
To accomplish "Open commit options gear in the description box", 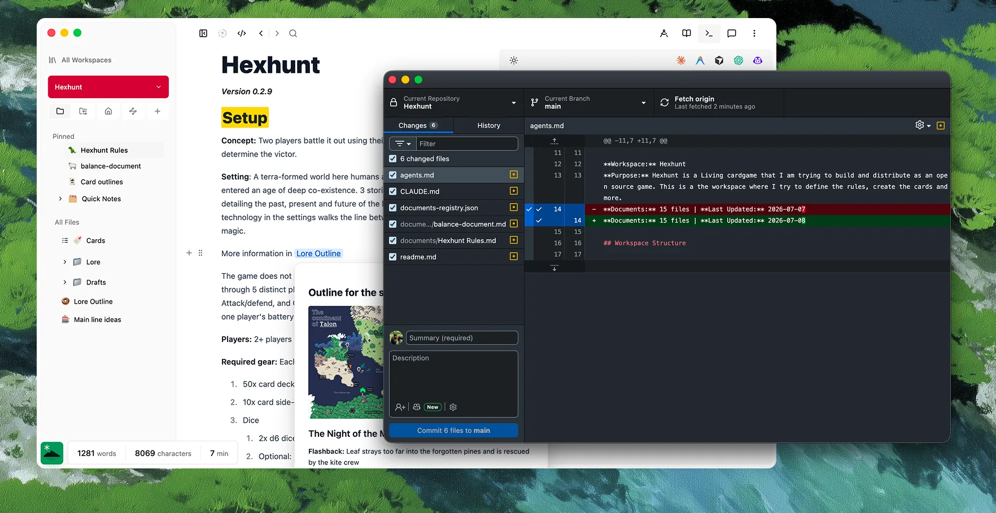I will [453, 407].
